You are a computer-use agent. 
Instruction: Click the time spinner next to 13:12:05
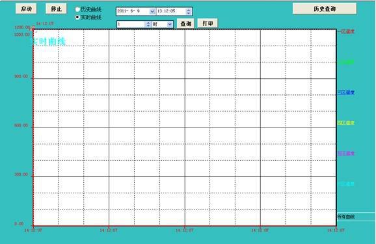(189, 11)
